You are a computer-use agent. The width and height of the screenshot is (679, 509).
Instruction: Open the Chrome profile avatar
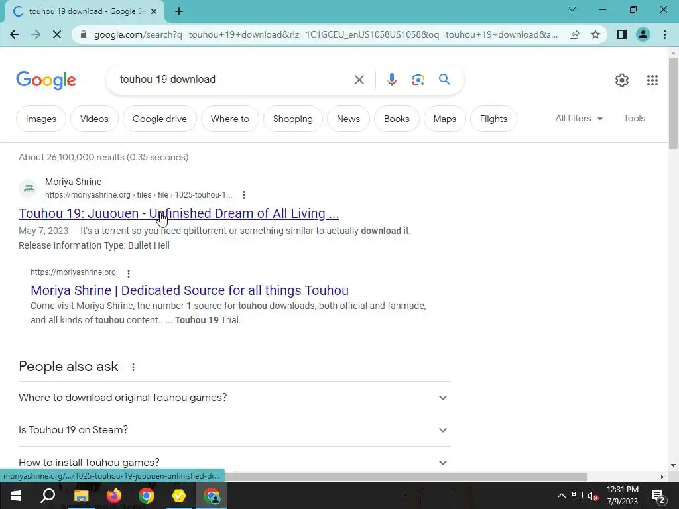click(643, 34)
